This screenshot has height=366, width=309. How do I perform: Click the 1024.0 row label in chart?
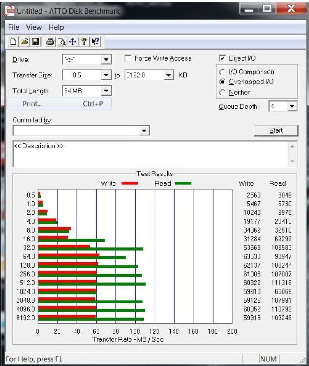(25, 291)
